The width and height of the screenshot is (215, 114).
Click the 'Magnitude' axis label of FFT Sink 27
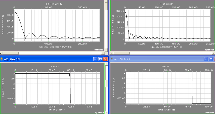[113, 25]
